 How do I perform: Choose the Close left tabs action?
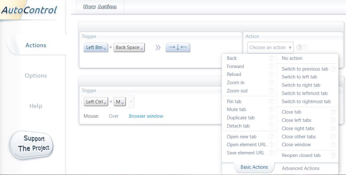pyautogui.click(x=296, y=120)
